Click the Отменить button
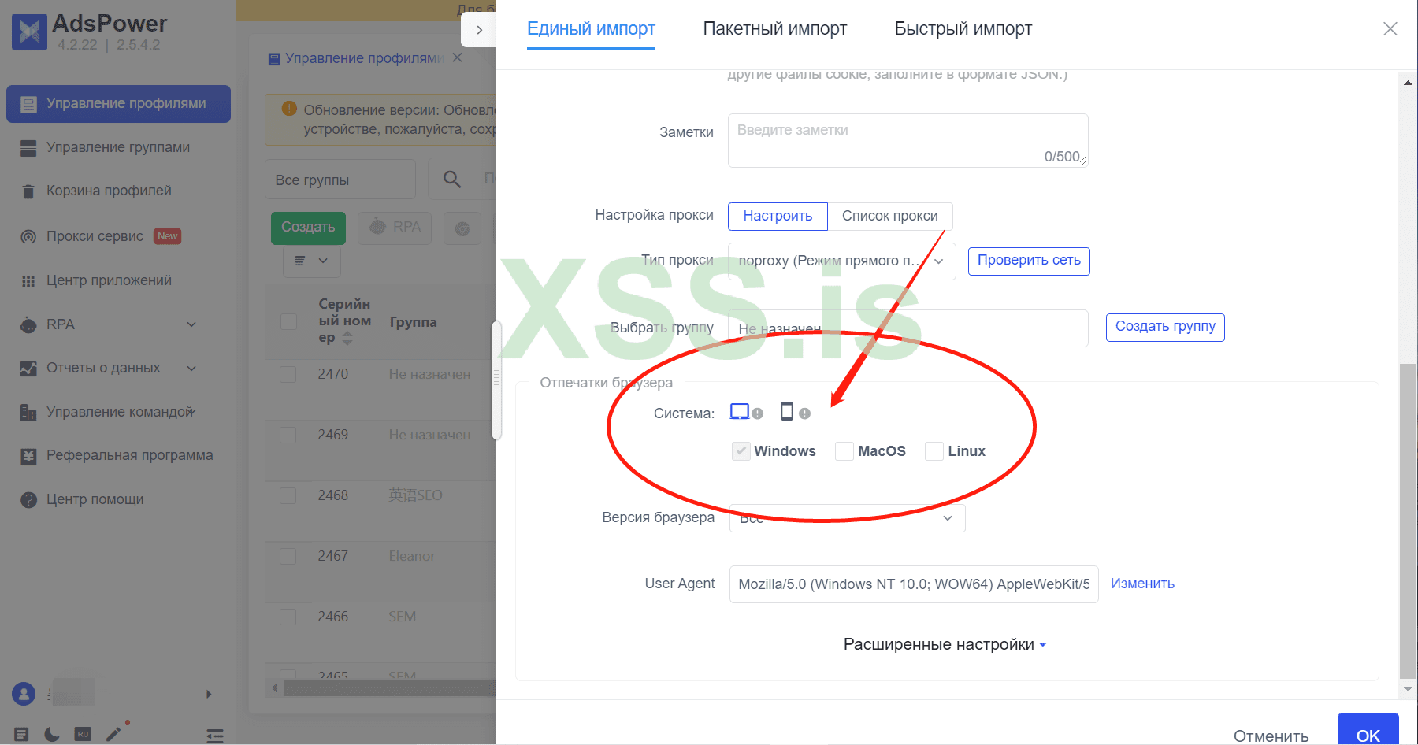Viewport: 1418px width, 745px height. (x=1271, y=736)
